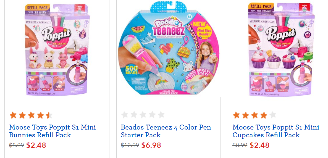
Task: Click first gray star under Beados Teeneez
Action: click(125, 115)
